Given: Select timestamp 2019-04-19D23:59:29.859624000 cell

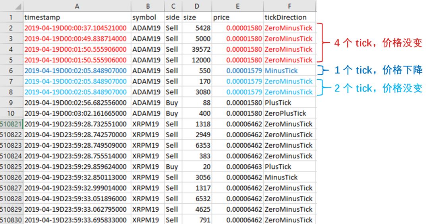Looking at the screenshot, I should point(77,167).
